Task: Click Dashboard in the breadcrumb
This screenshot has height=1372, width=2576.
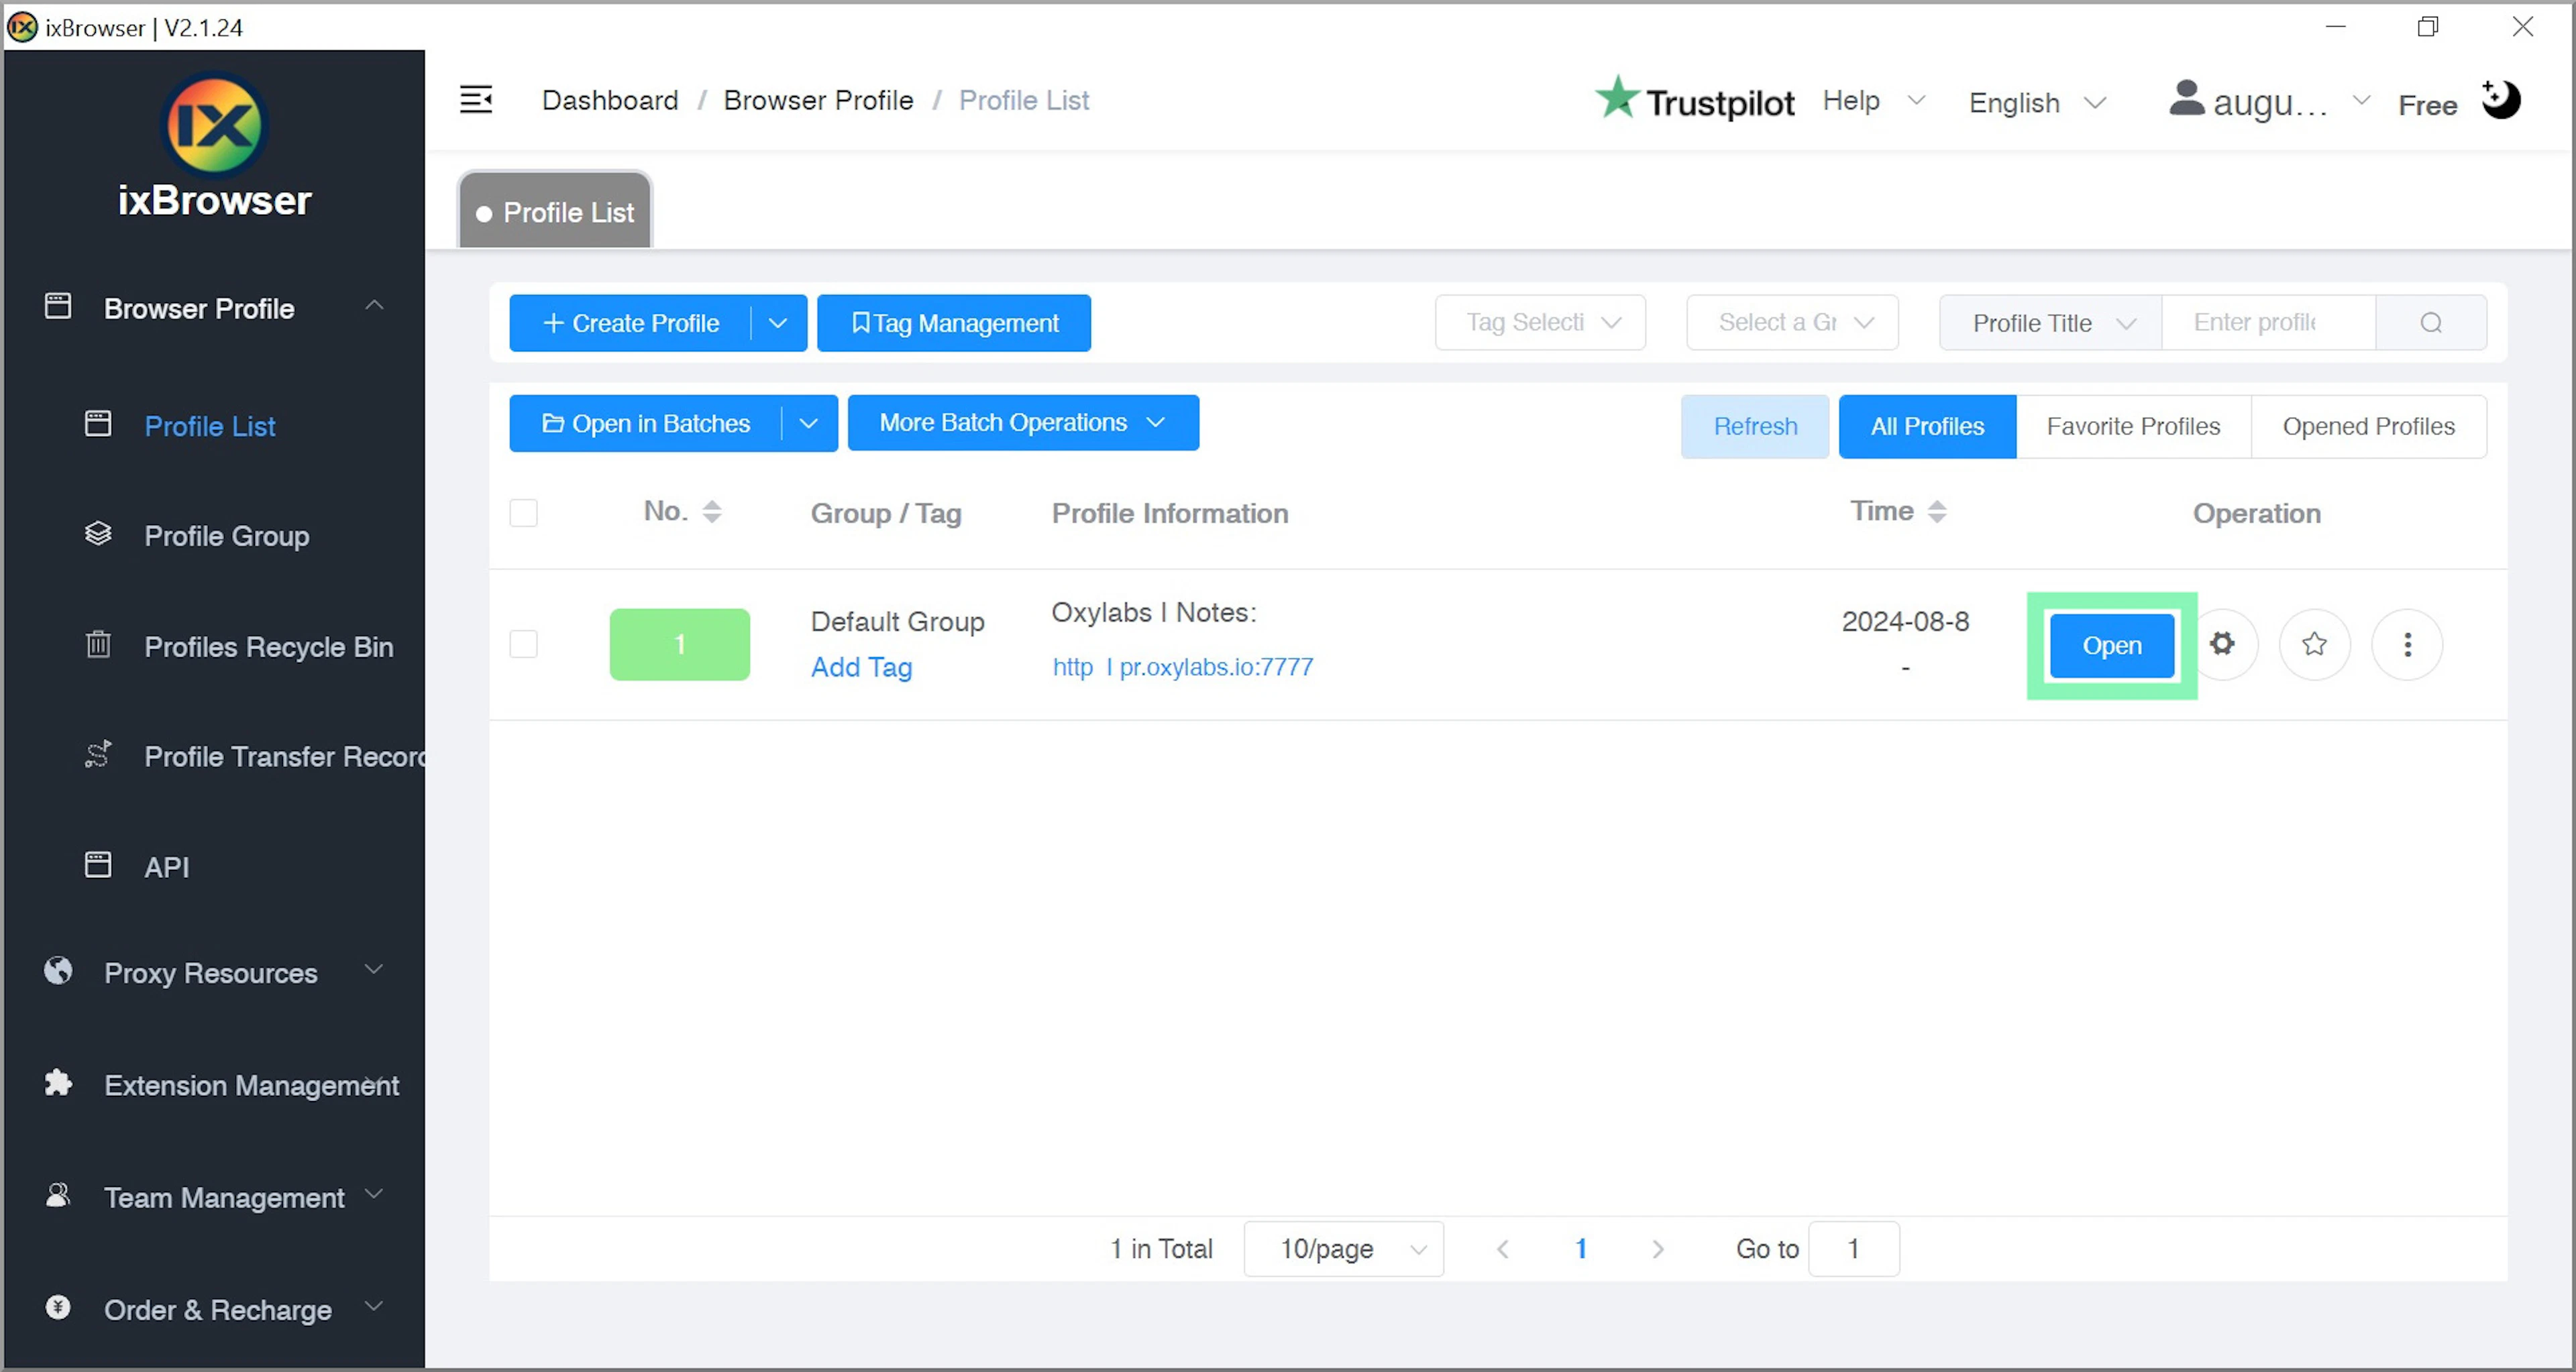Action: (610, 100)
